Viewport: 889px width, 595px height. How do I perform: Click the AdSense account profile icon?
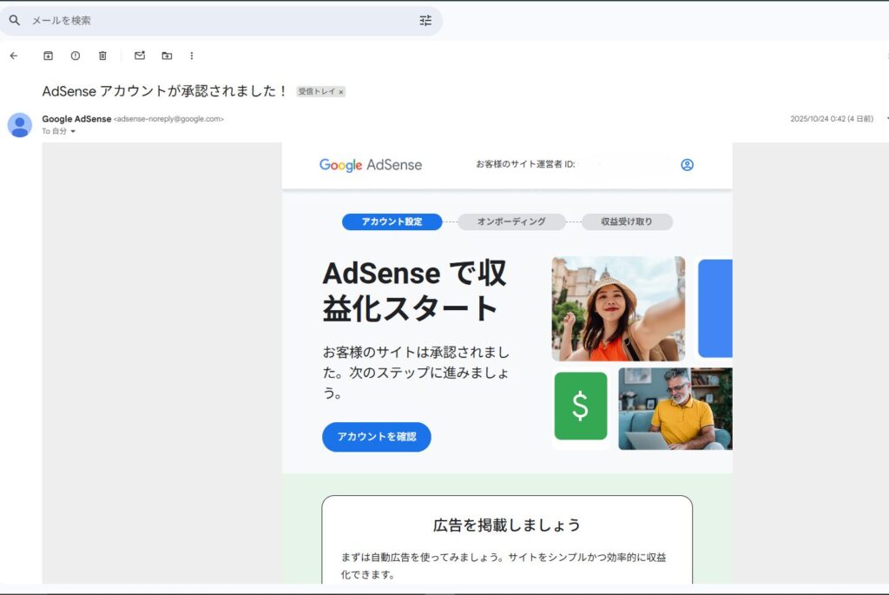pos(687,164)
